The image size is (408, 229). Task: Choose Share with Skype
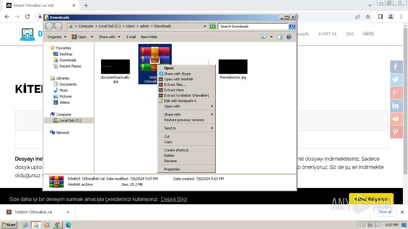click(187, 74)
